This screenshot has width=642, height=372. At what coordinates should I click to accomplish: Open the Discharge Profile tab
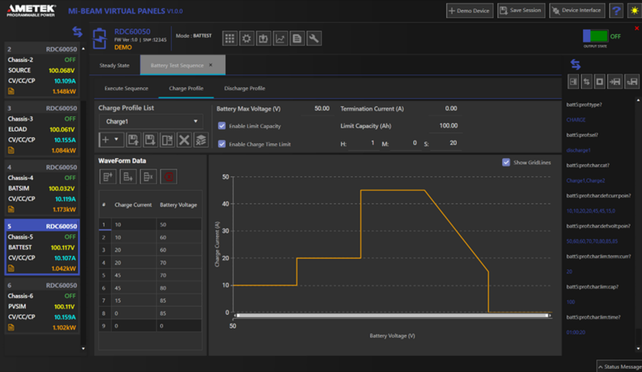pyautogui.click(x=244, y=88)
